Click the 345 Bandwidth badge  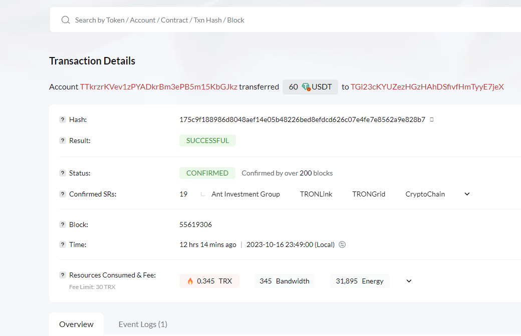(285, 281)
